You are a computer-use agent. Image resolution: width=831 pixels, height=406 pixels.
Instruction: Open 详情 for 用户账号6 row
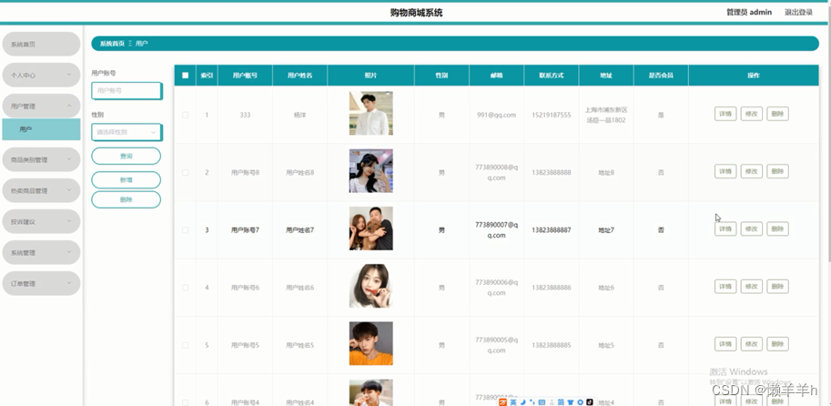[725, 286]
